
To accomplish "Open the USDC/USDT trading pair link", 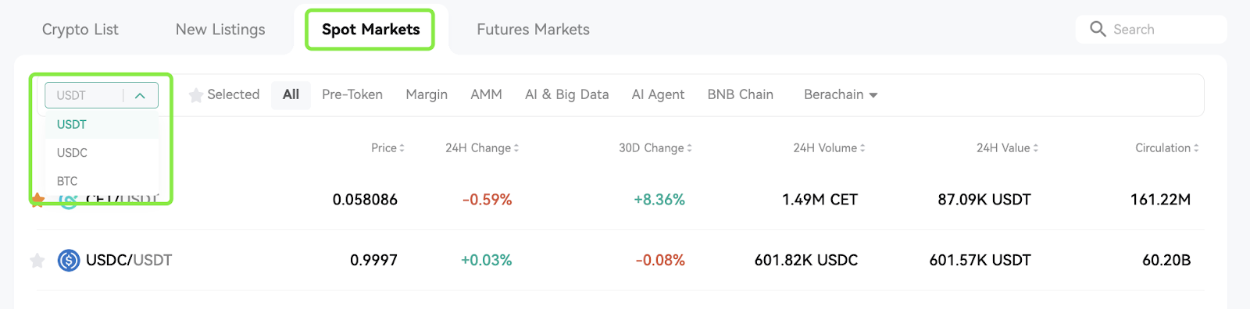I will pos(129,260).
